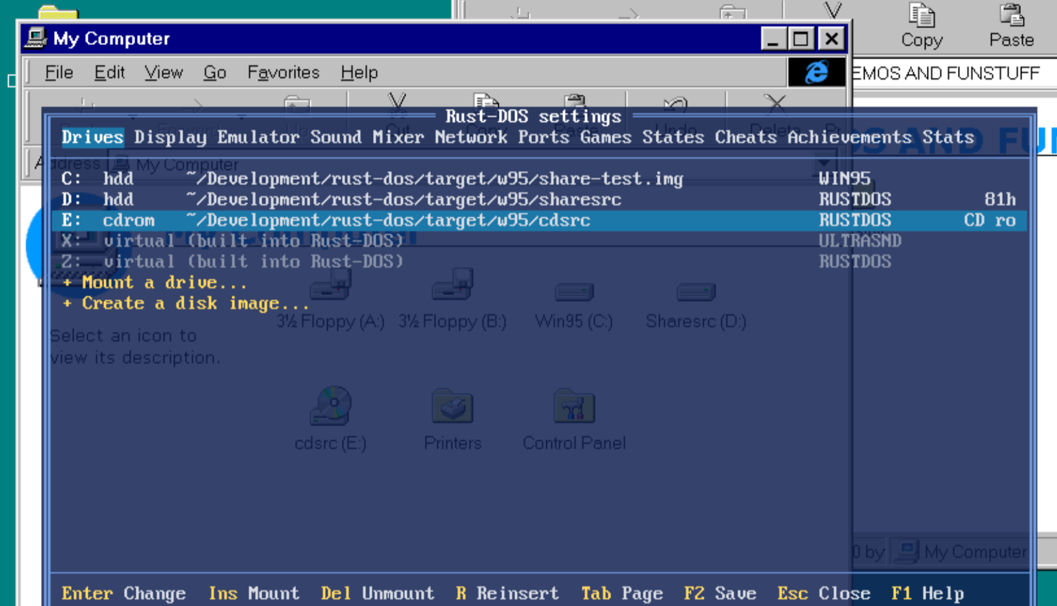Click the "Enter Change" footer command

(123, 594)
